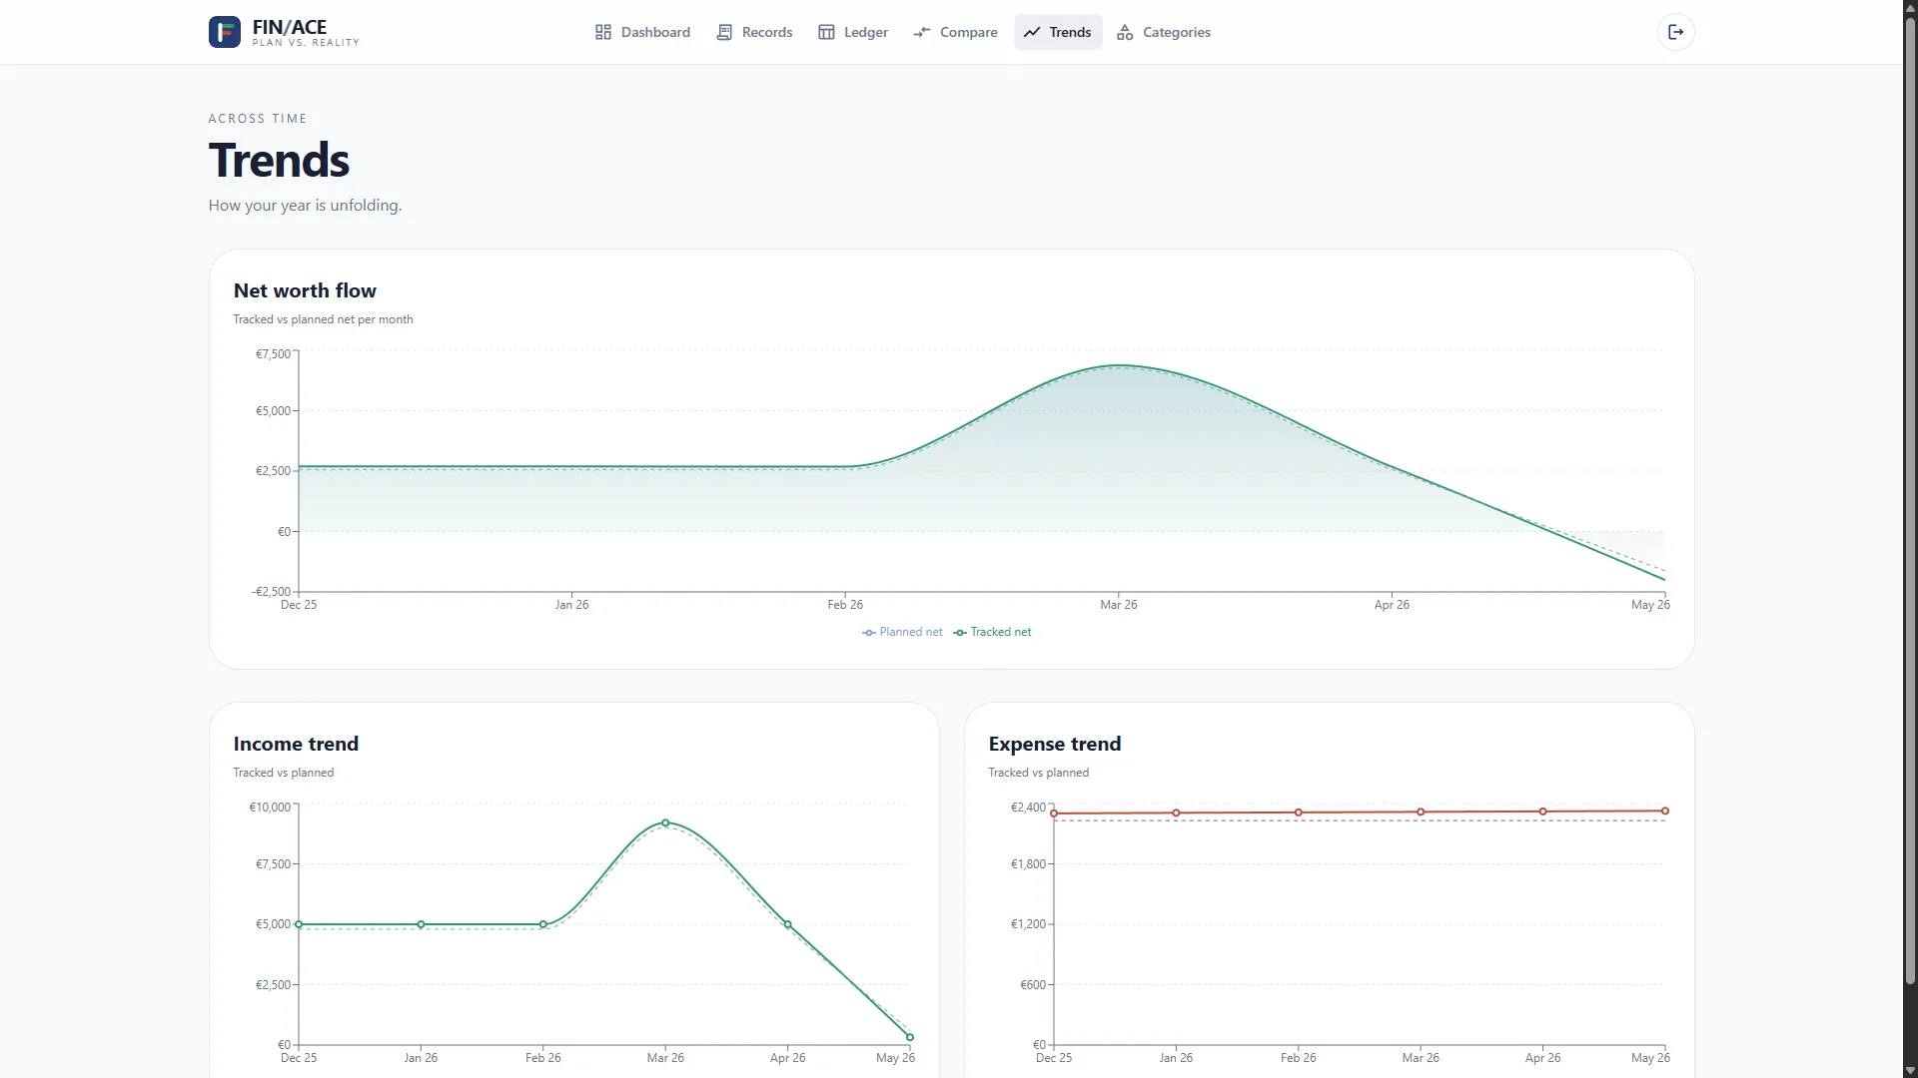Click the Expense trend heading
Image resolution: width=1918 pixels, height=1078 pixels.
pyautogui.click(x=1055, y=744)
